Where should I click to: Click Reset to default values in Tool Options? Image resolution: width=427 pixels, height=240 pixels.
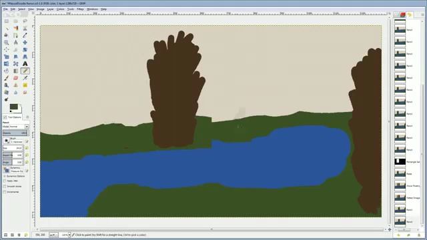[x=26, y=235]
